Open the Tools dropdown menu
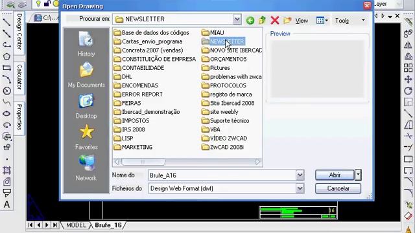Viewport: 415px width, 233px height. (350, 20)
